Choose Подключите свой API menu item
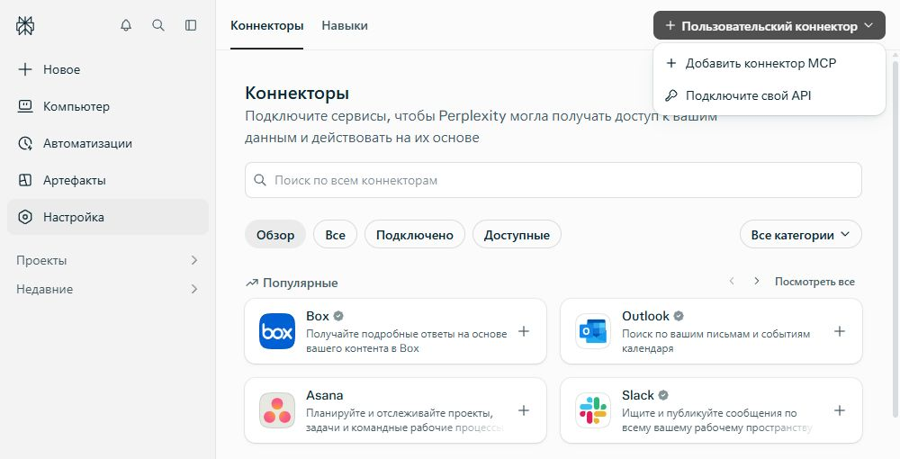This screenshot has height=459, width=900. click(769, 95)
